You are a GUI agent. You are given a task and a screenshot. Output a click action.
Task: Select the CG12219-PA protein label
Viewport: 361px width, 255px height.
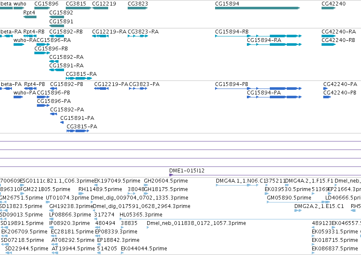tap(111, 84)
